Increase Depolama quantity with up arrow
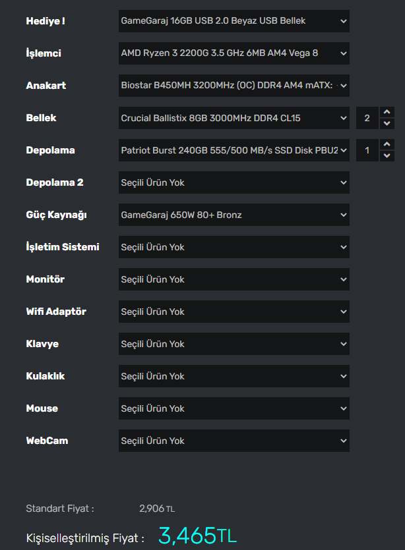Viewport: 405px width, 550px height. click(387, 144)
